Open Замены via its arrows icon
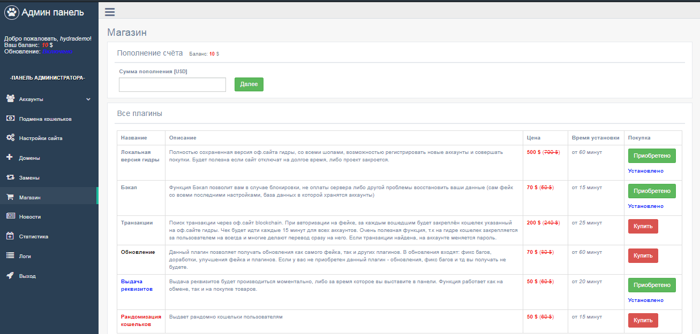 10,177
